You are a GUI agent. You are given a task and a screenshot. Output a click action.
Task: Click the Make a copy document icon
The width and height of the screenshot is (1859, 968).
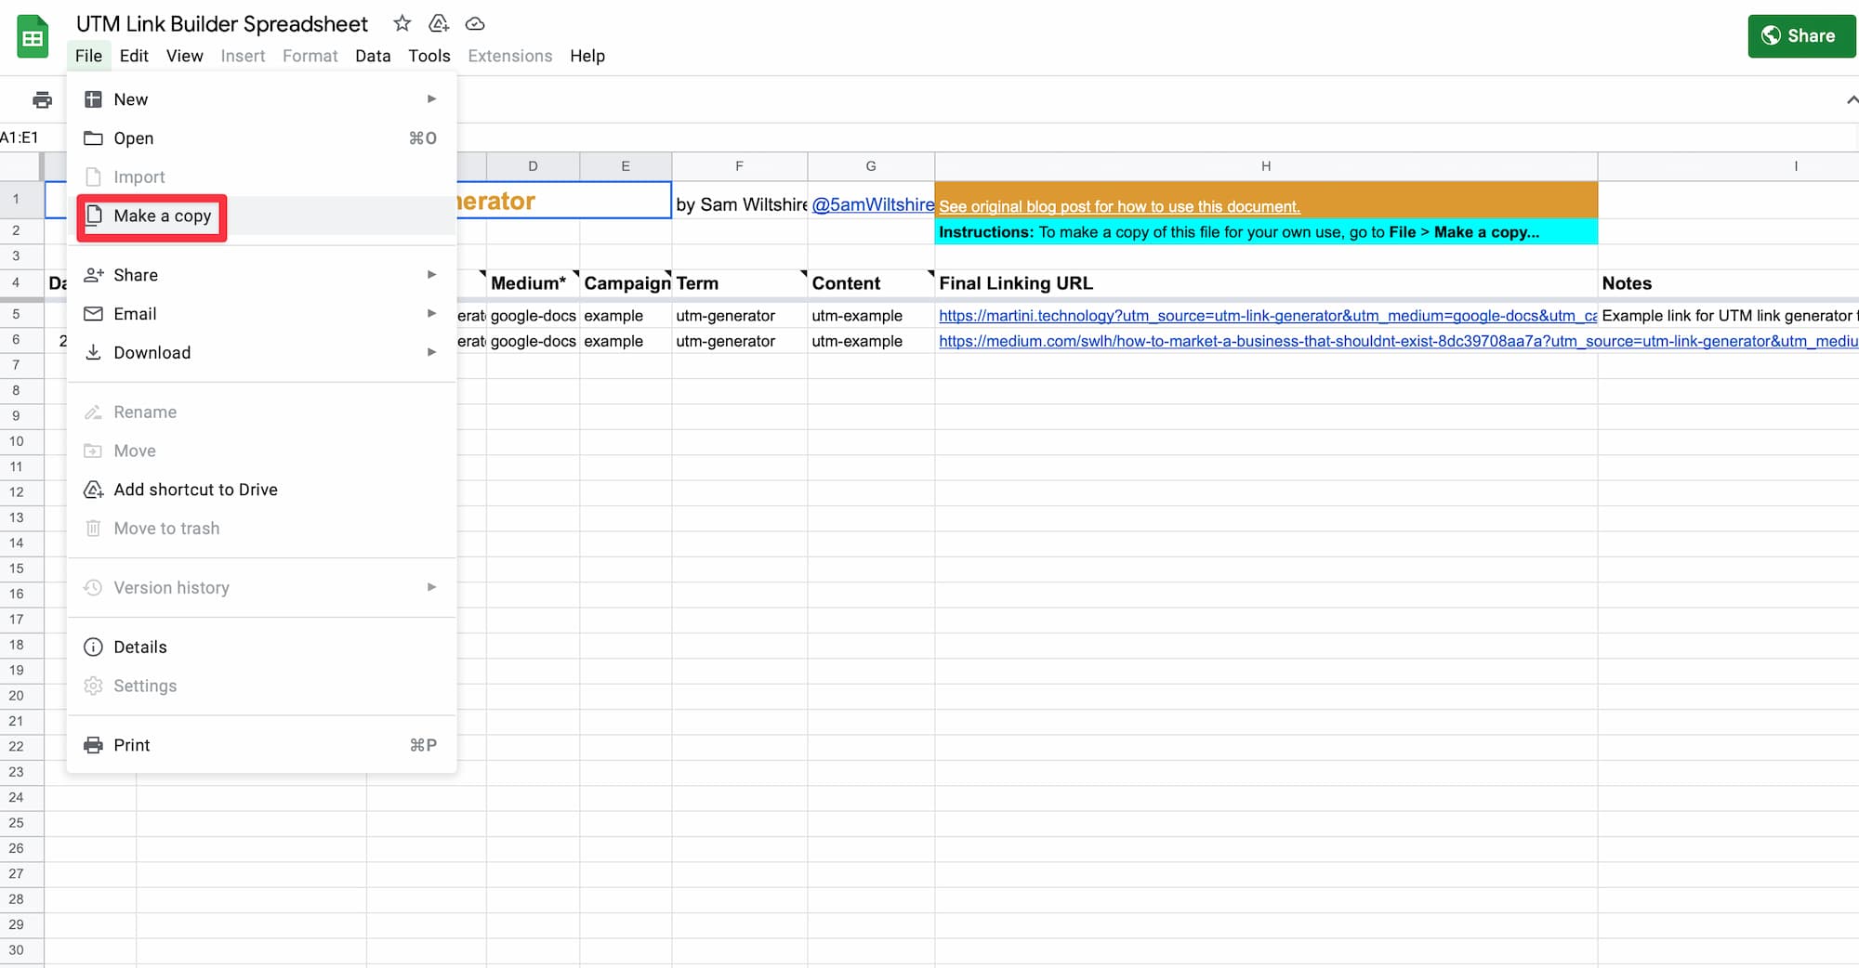point(93,216)
